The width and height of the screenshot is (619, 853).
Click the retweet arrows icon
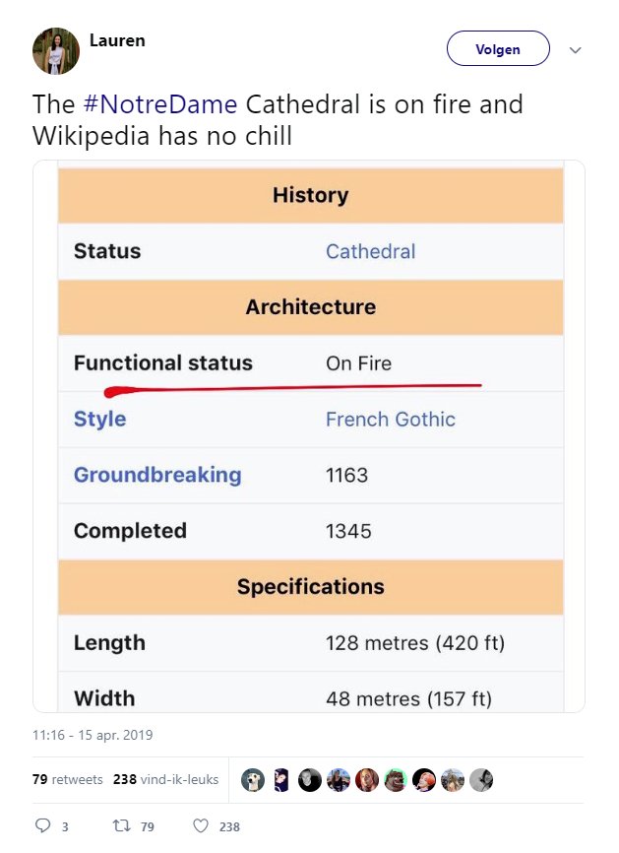pos(121,825)
